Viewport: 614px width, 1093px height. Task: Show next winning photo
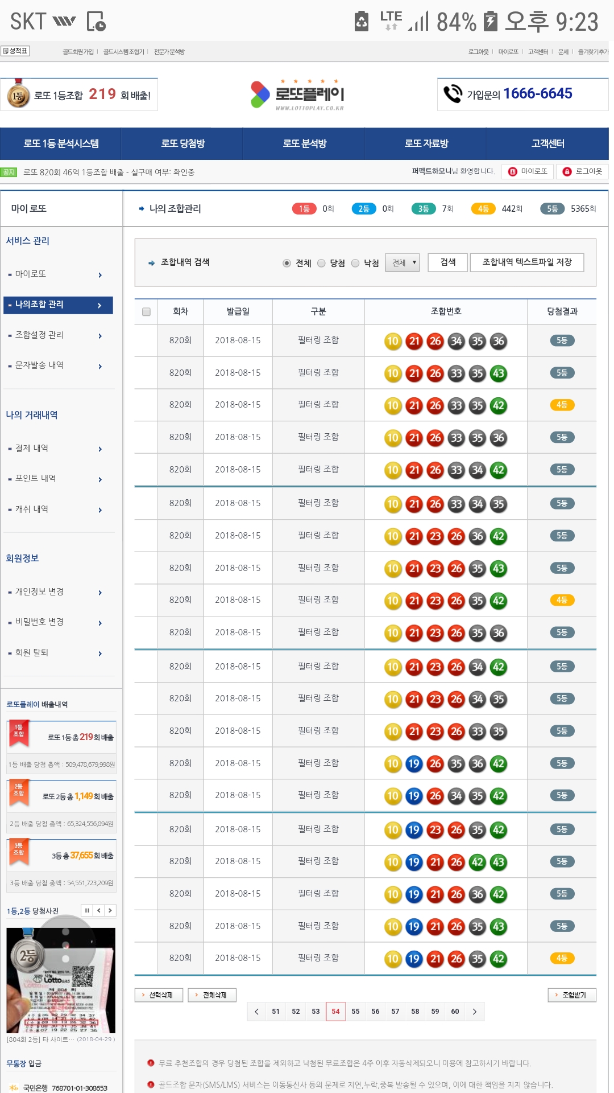coord(110,910)
